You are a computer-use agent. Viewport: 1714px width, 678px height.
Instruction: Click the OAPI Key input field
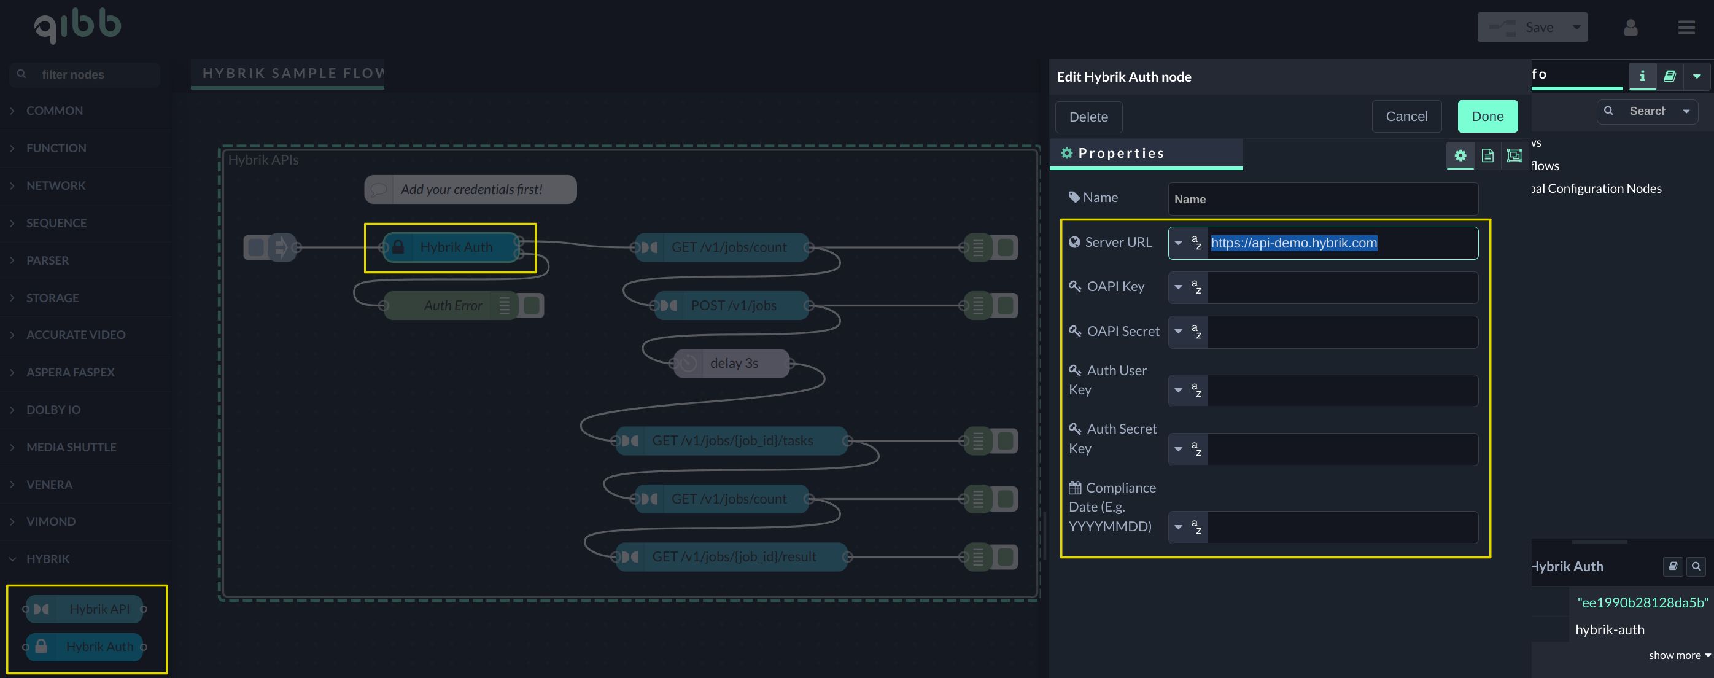(1341, 287)
